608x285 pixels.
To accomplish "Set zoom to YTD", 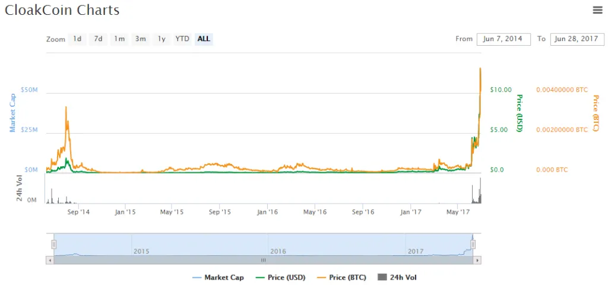I will 182,39.
